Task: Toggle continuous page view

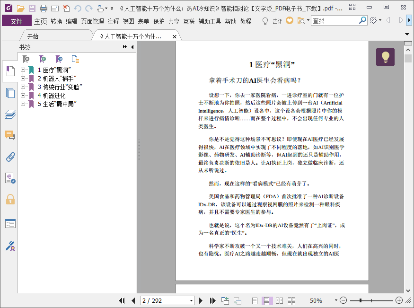Action: [x=267, y=300]
